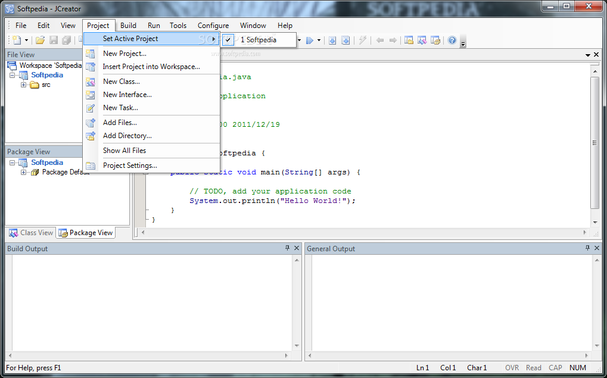Open the Build menu
Image resolution: width=607 pixels, height=378 pixels.
coord(128,26)
